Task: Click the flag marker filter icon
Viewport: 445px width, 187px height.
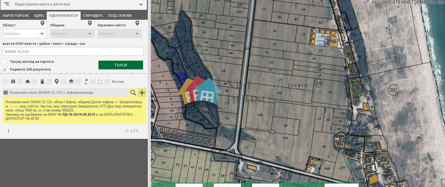Action: click(86, 82)
